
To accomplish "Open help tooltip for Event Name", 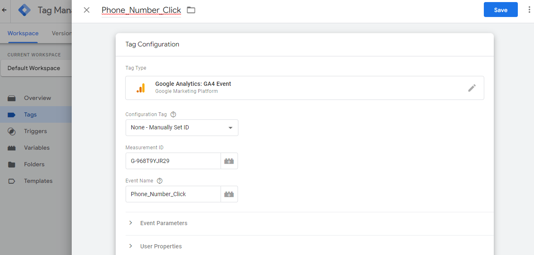I will (x=160, y=181).
